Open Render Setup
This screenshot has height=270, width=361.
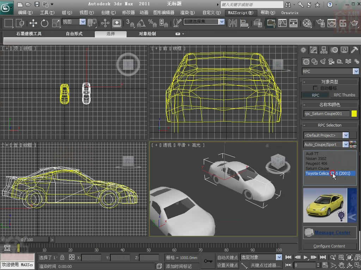320,23
